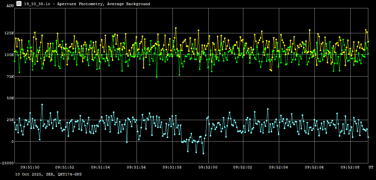The height and width of the screenshot is (180, 376).
Task: Pick the lowest green point near 09:51:57
Action: pyautogui.click(x=157, y=77)
